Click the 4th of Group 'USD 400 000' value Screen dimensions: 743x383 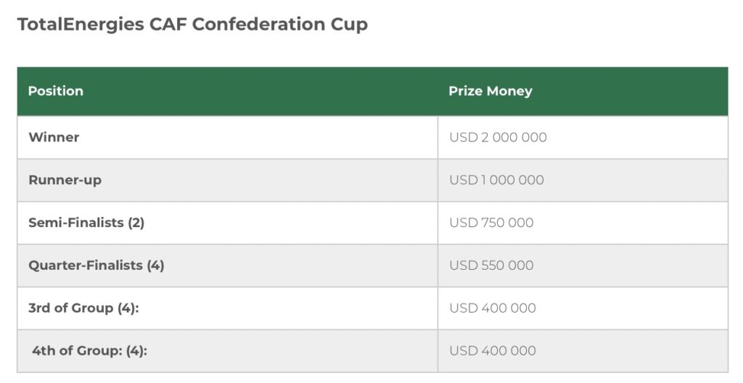pyautogui.click(x=493, y=351)
